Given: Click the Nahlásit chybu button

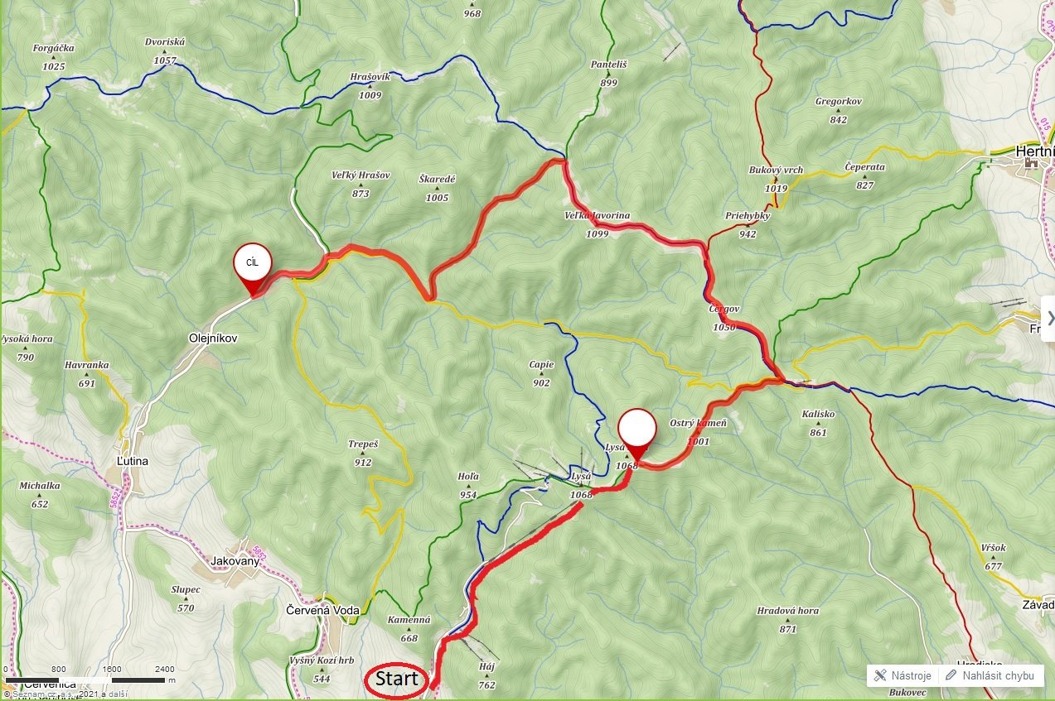Looking at the screenshot, I should [990, 675].
